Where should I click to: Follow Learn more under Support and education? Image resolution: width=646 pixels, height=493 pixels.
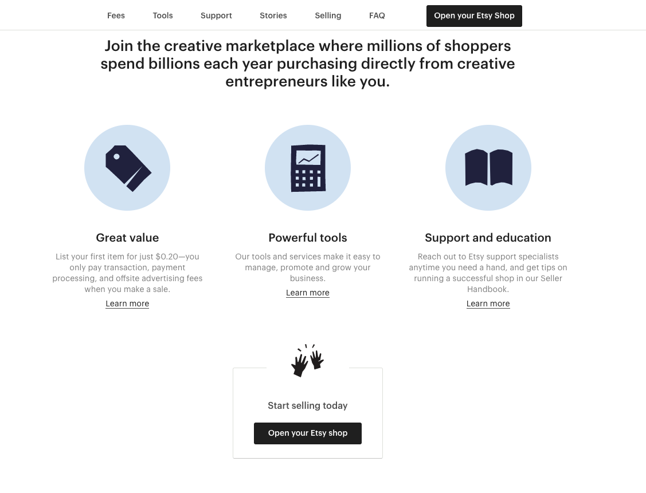click(x=488, y=303)
